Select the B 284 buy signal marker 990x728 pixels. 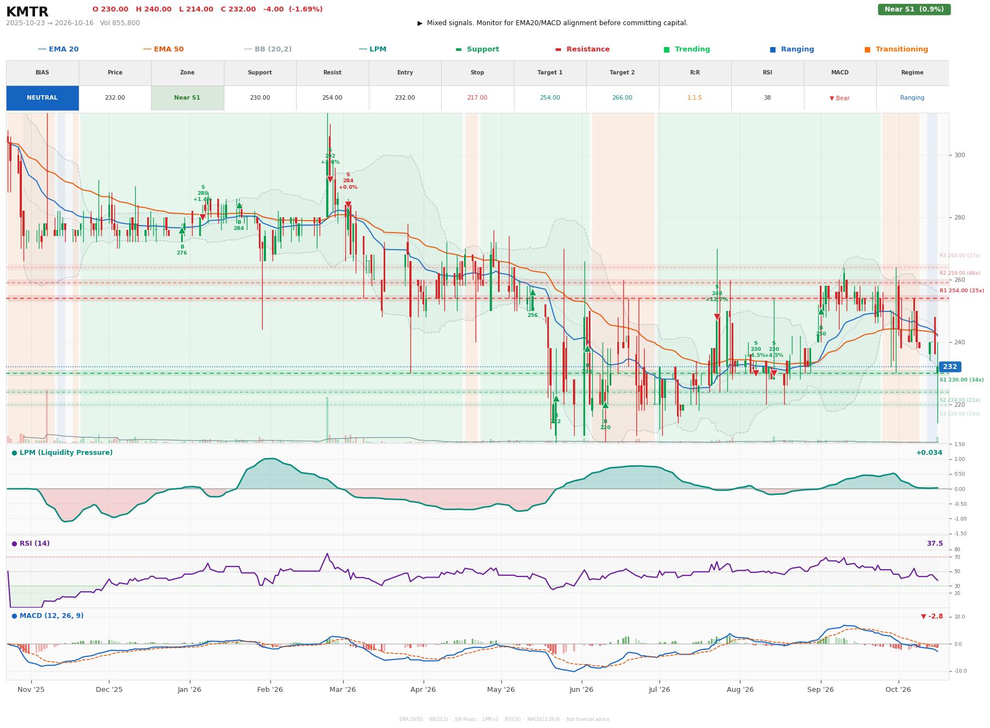point(239,205)
